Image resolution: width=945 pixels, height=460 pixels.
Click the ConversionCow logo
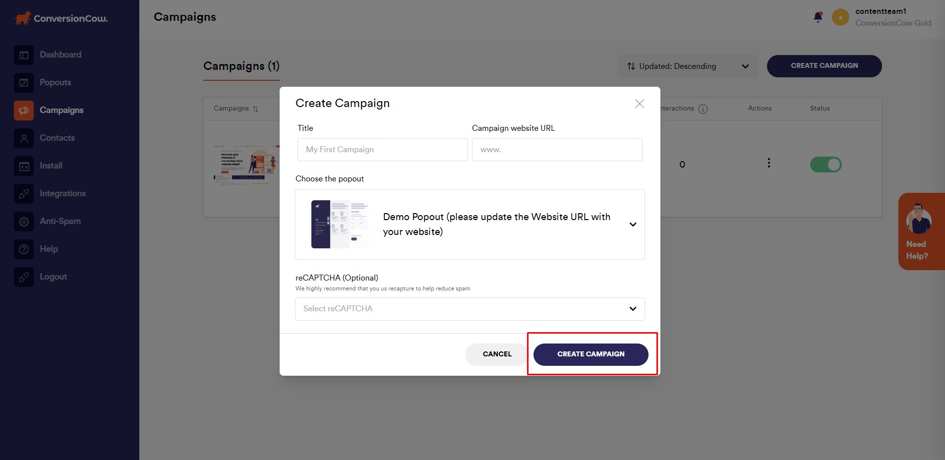coord(61,18)
